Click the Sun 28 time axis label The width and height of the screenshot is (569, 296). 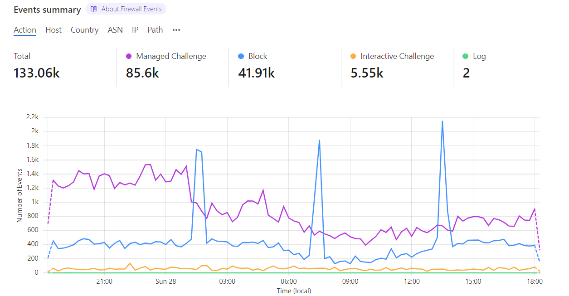pyautogui.click(x=165, y=281)
